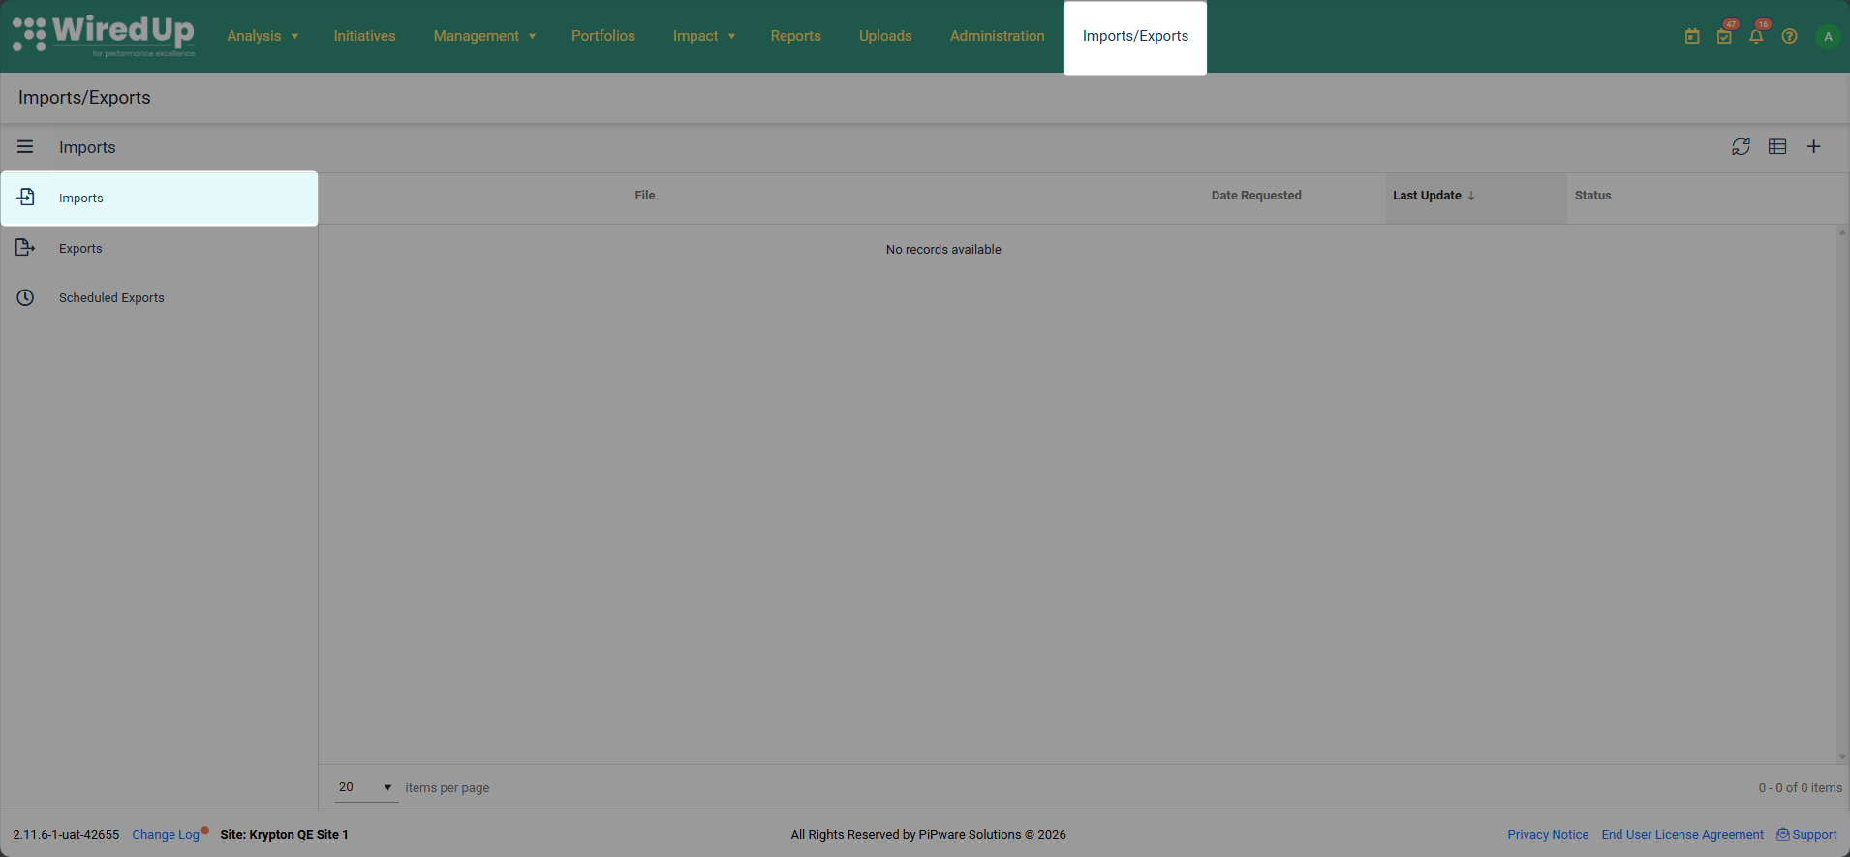
Task: Click the scrollbar down arrow
Action: 1842,757
